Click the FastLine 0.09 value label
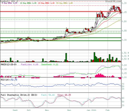The height and width of the screenshot is (111, 129). coord(29,64)
